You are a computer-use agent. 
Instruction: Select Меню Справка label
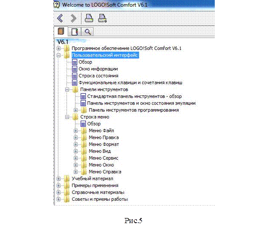105,172
